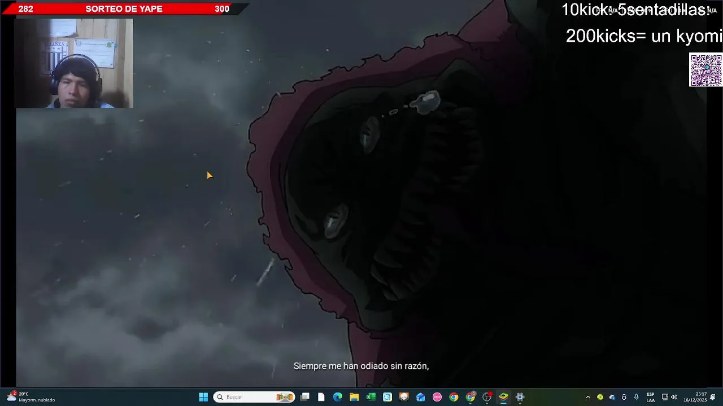Image resolution: width=723 pixels, height=406 pixels.
Task: Click the SORTEO DE YAPE goal bar
Action: [124, 9]
